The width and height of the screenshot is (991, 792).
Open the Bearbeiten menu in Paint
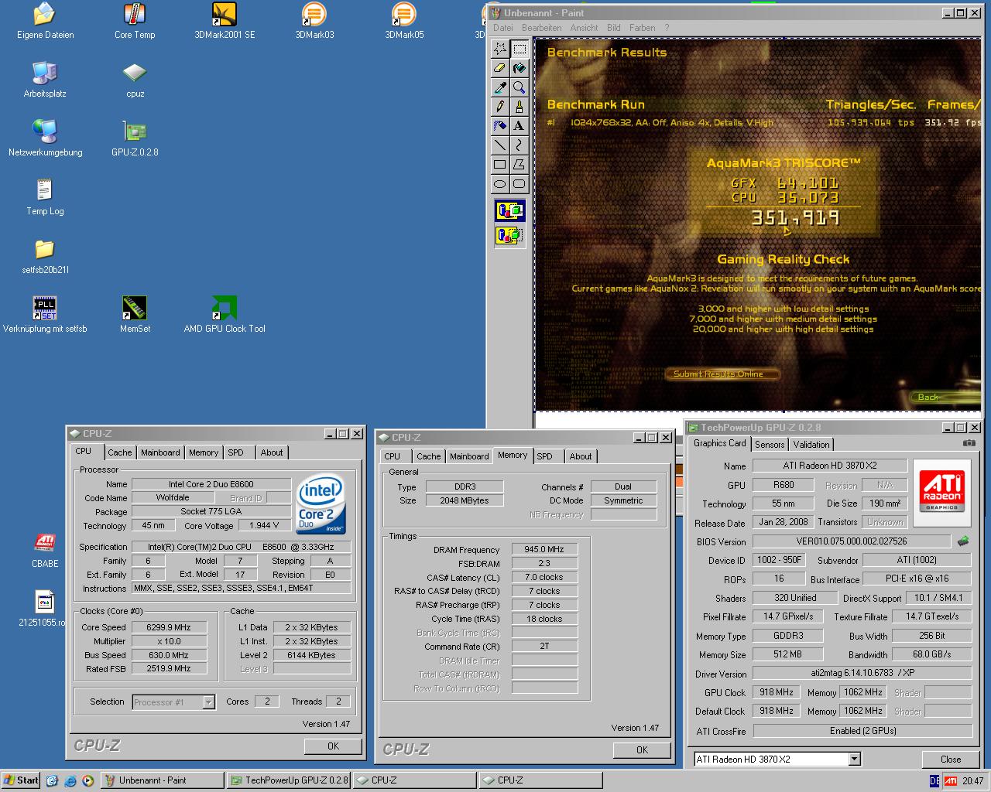coord(542,28)
